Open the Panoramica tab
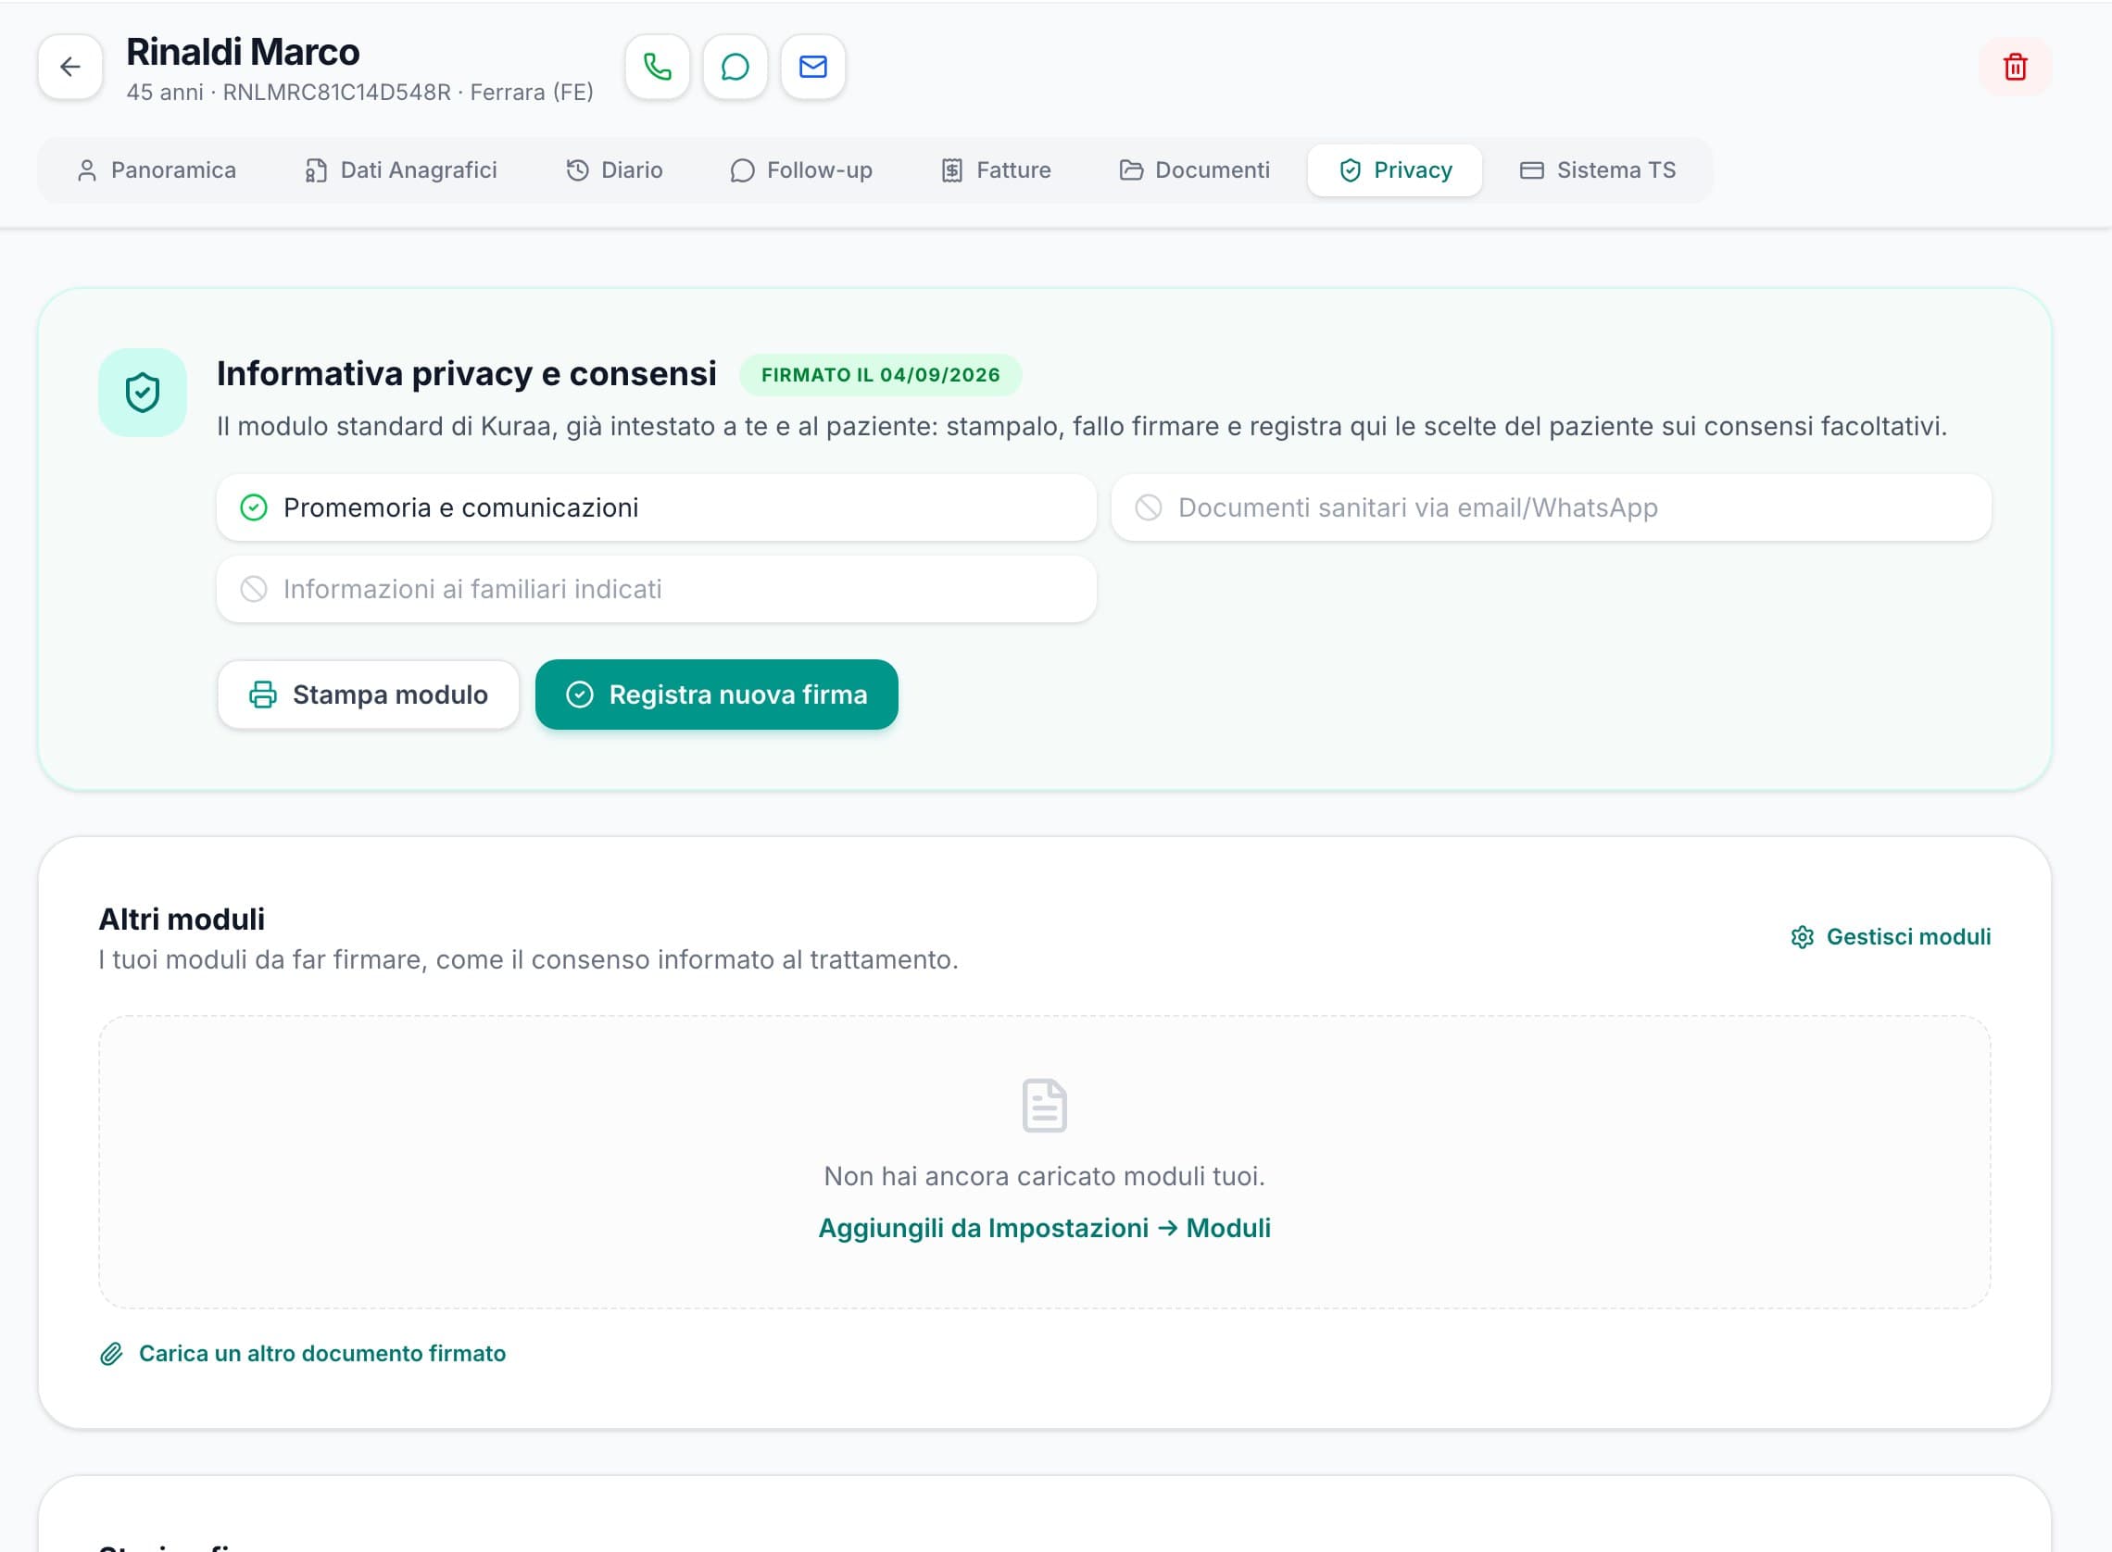The image size is (2112, 1552). 156,170
